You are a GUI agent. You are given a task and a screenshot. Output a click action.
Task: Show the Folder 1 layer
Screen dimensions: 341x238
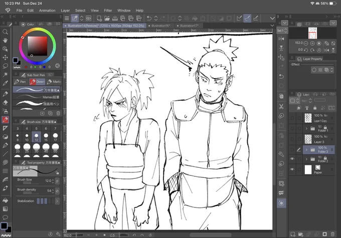pyautogui.click(x=292, y=128)
